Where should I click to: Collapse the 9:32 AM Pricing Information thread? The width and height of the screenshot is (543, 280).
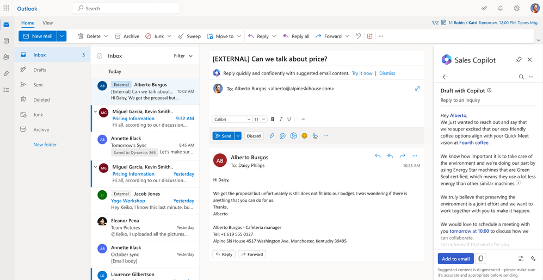coord(96,111)
